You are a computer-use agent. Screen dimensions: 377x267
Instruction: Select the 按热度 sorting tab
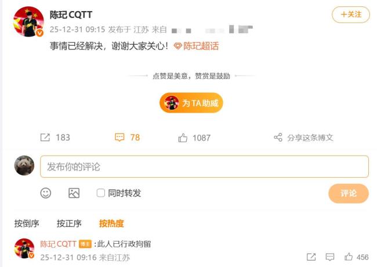(111, 223)
